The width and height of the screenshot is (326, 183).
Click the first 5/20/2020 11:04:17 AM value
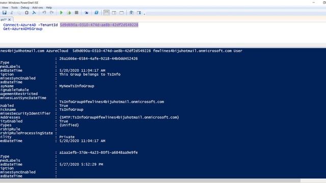coord(82,71)
